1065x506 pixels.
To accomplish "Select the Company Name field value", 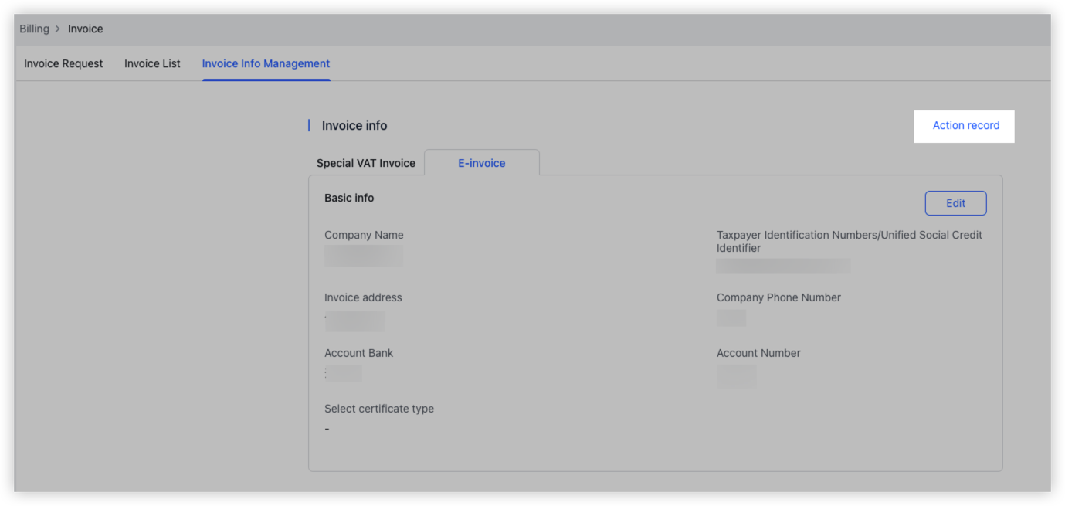I will (364, 256).
